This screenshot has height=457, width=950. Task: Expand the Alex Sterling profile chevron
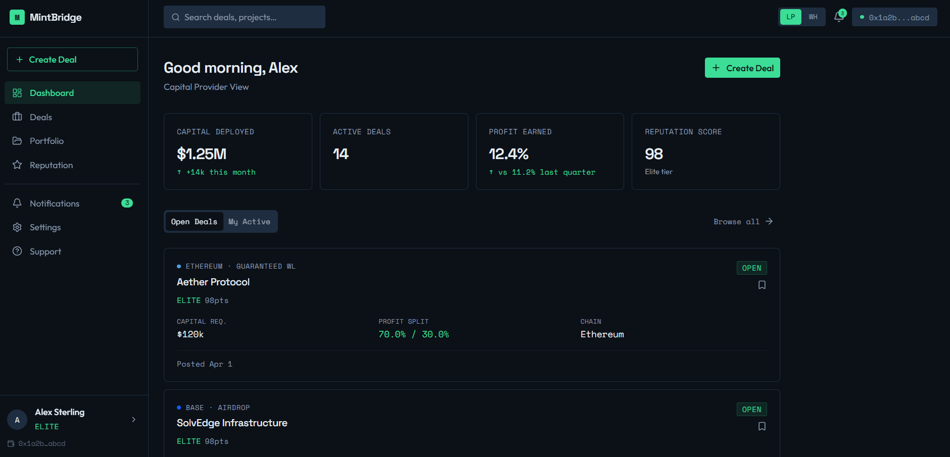click(x=133, y=419)
